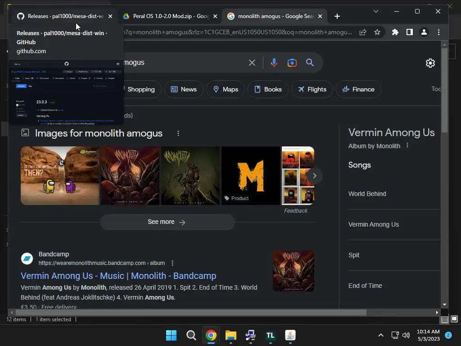
Task: Open a new Chrome tab
Action: 337,16
